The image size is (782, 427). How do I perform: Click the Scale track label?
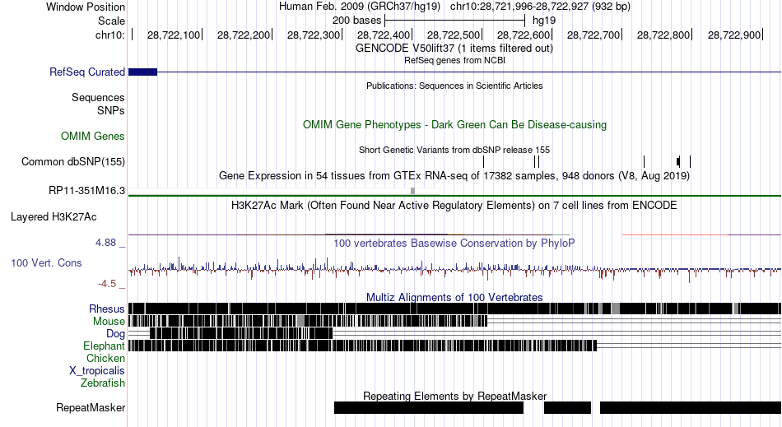click(111, 21)
